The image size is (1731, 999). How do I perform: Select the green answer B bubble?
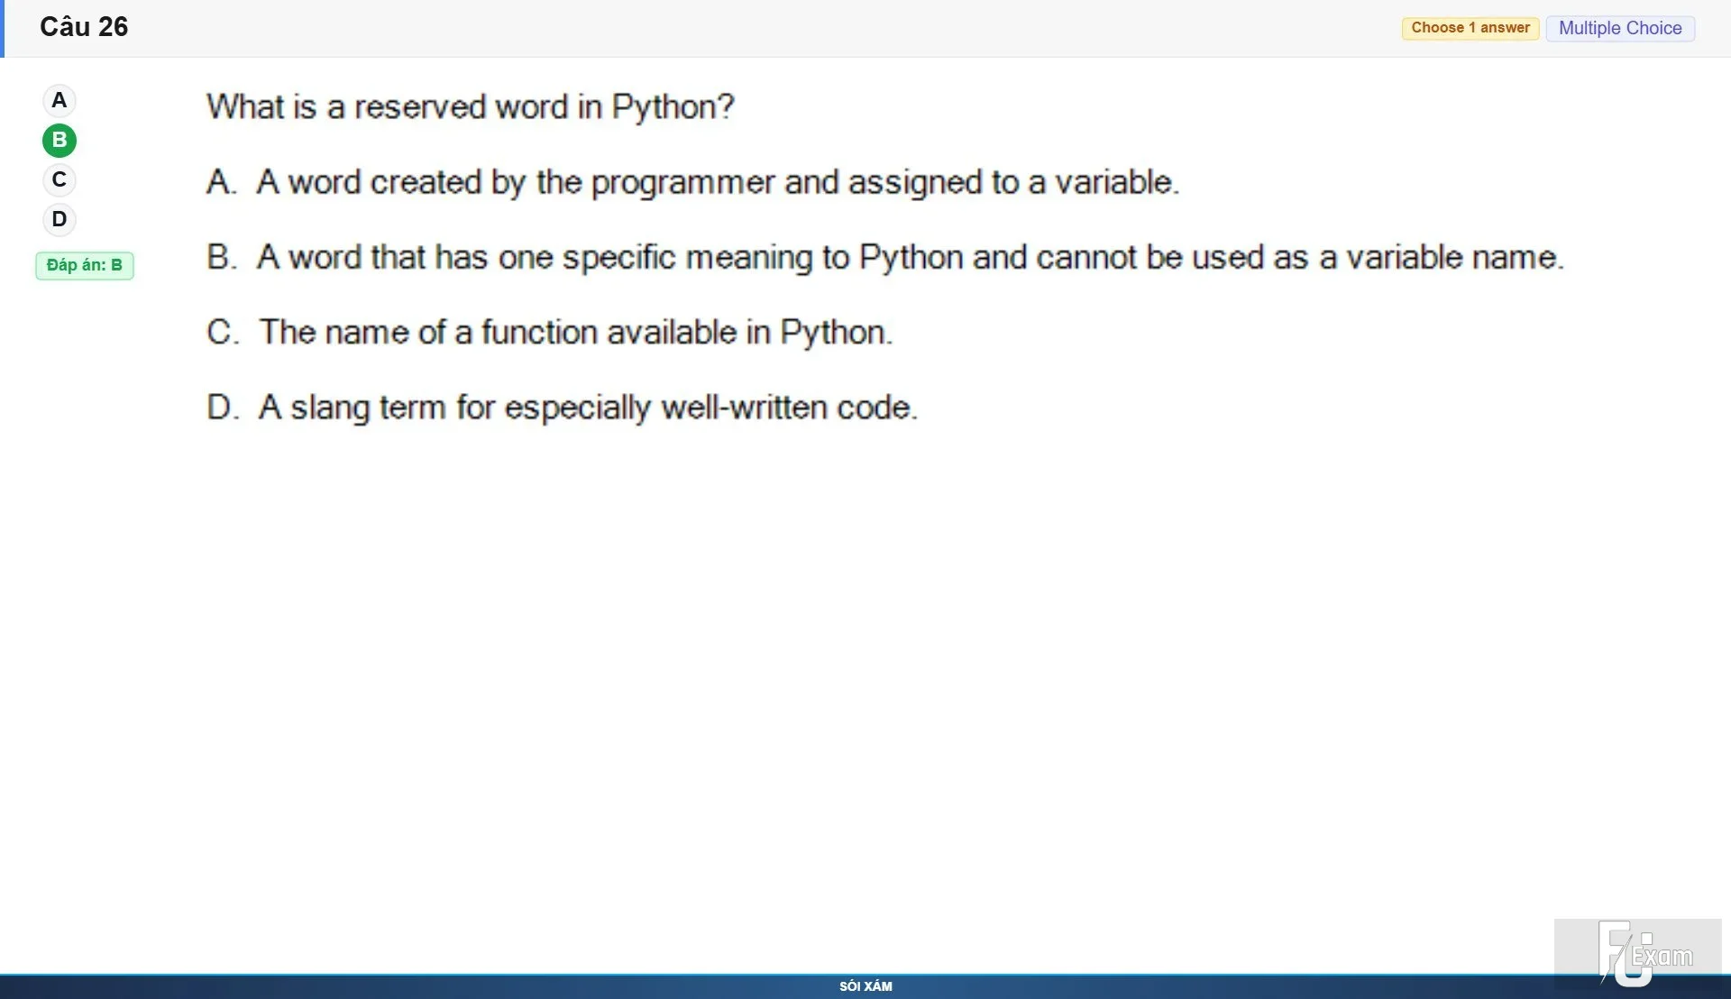[x=60, y=140]
